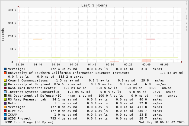
Task: Click the "177.0 ms" value in RIPE NCC row
Action: pyautogui.click(x=58, y=111)
